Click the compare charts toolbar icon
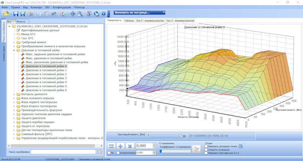Screen dimensions: 303x161 click(63, 14)
